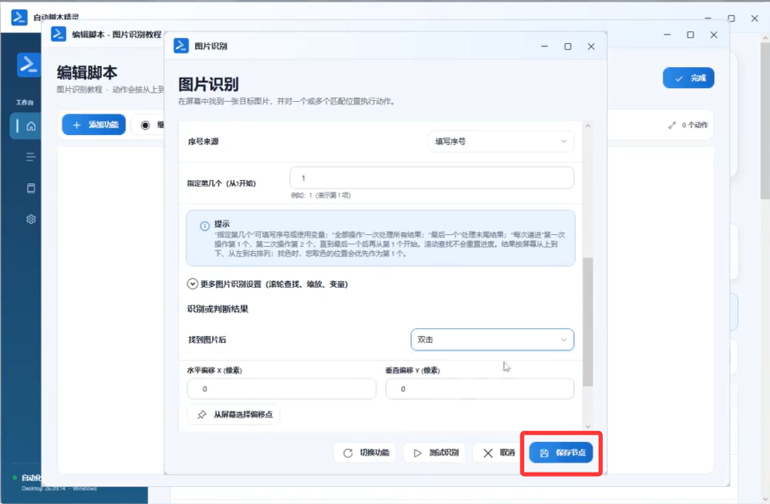Open the 序号来源 dropdown showing 填写序号
Image resolution: width=770 pixels, height=504 pixels.
tap(501, 142)
